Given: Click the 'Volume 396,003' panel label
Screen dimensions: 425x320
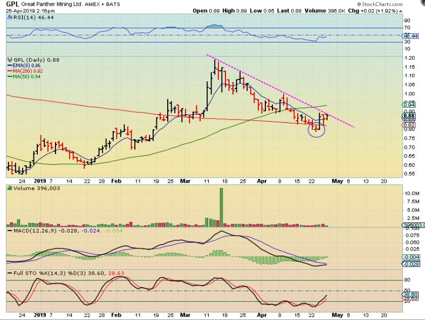Looking at the screenshot, I should point(37,188).
